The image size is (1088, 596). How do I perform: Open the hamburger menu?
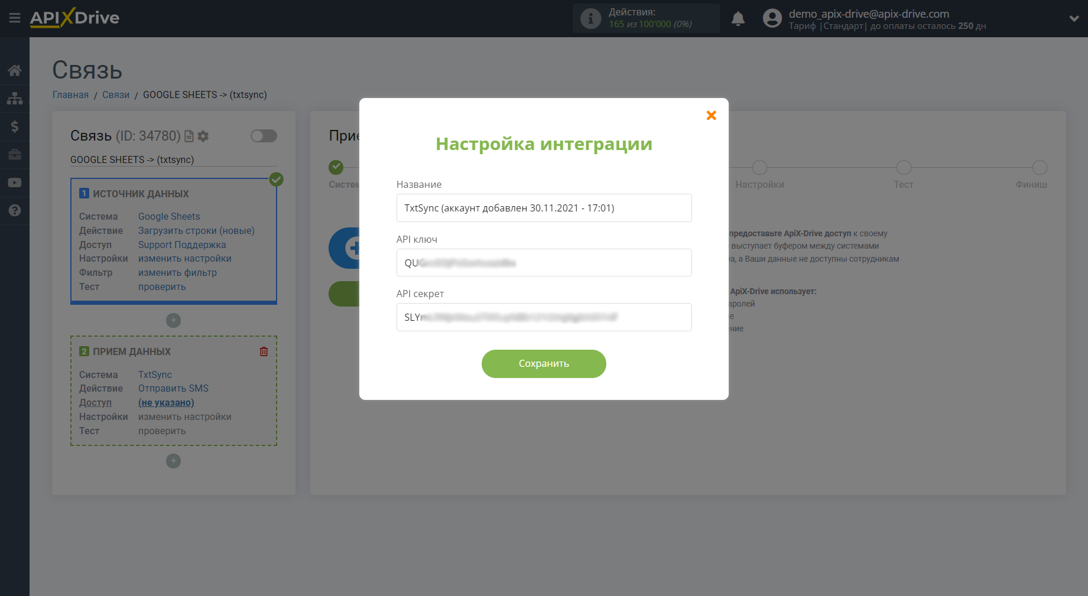click(x=15, y=18)
